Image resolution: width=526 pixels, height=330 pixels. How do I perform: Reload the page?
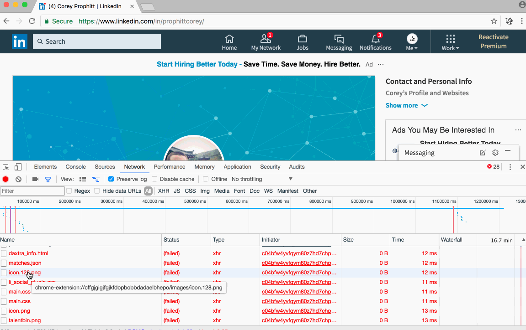click(x=32, y=21)
